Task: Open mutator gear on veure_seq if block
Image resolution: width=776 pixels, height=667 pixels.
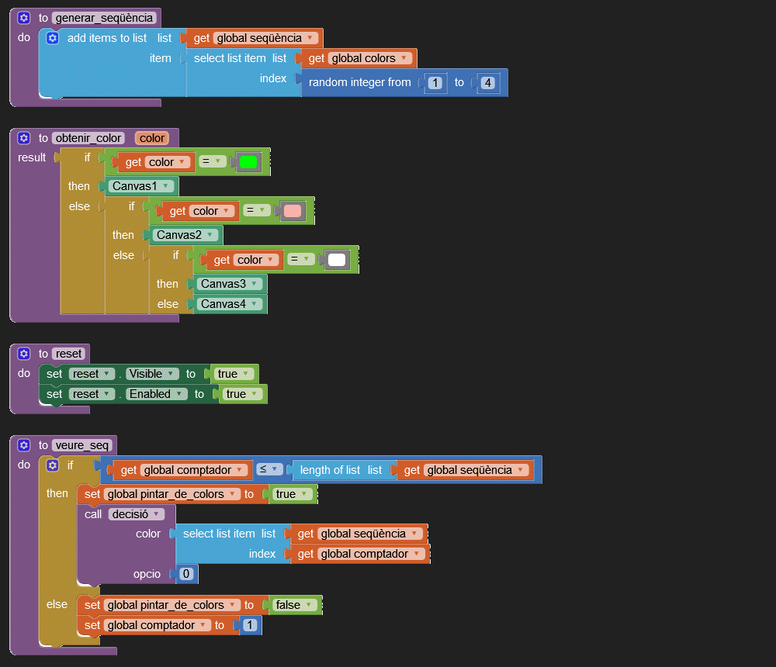Action: 53,465
